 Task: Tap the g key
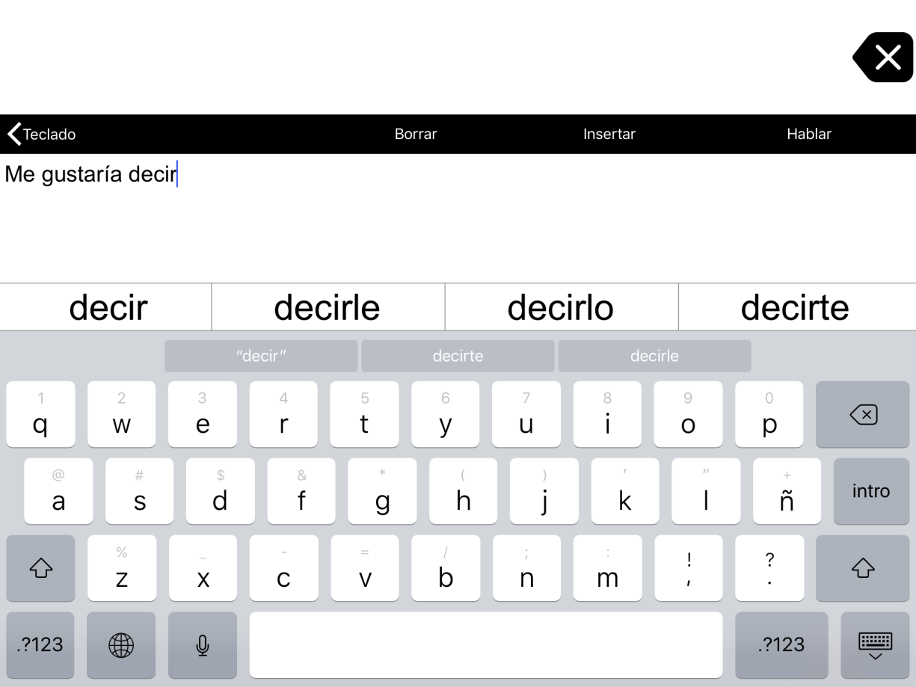pyautogui.click(x=382, y=491)
